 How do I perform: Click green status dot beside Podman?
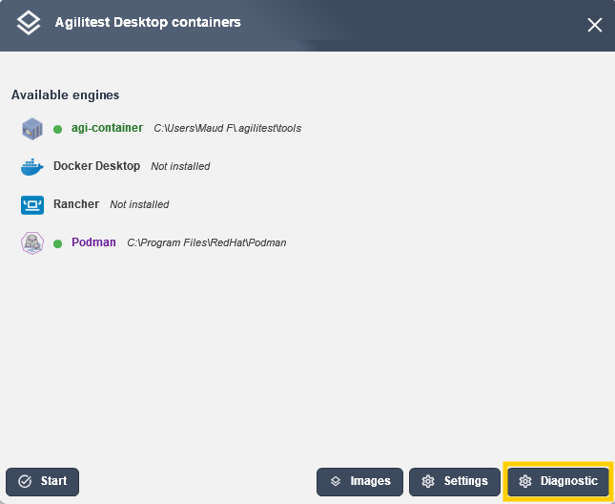point(57,243)
